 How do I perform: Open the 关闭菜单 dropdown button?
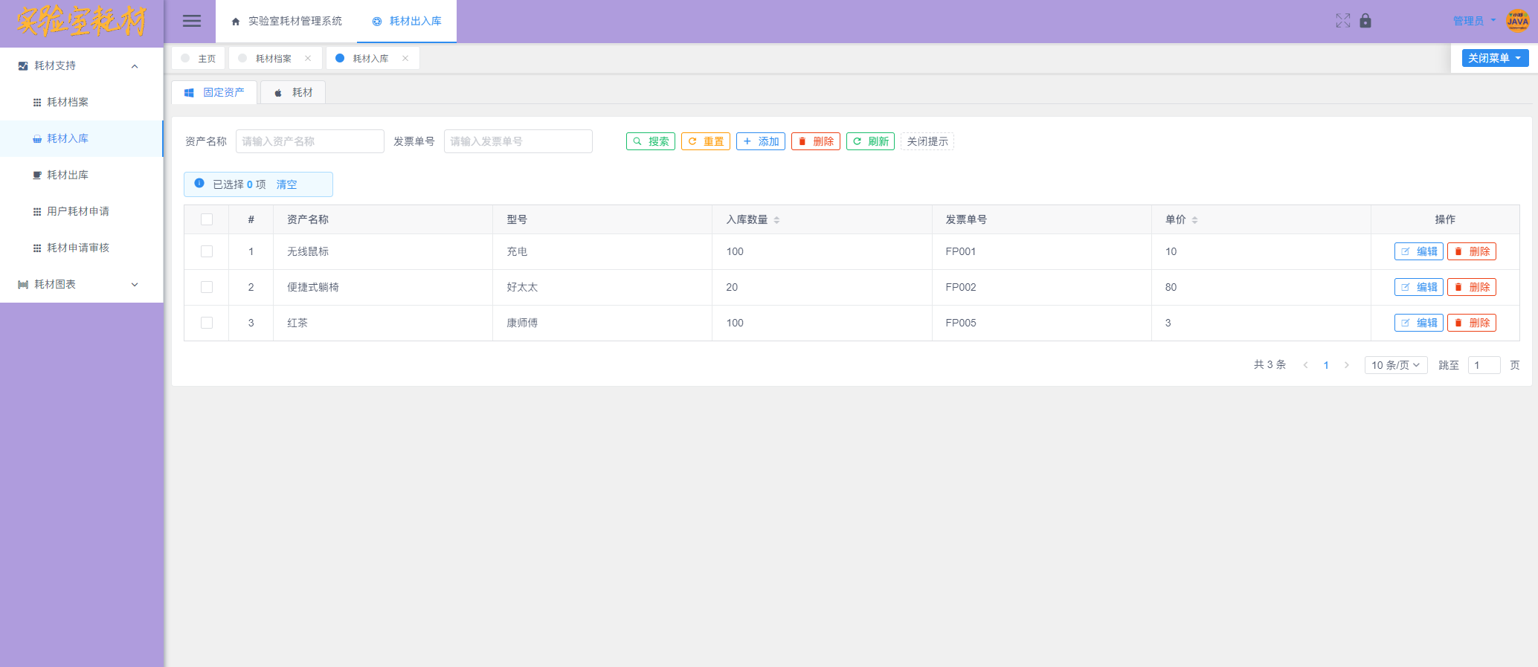pos(1495,58)
